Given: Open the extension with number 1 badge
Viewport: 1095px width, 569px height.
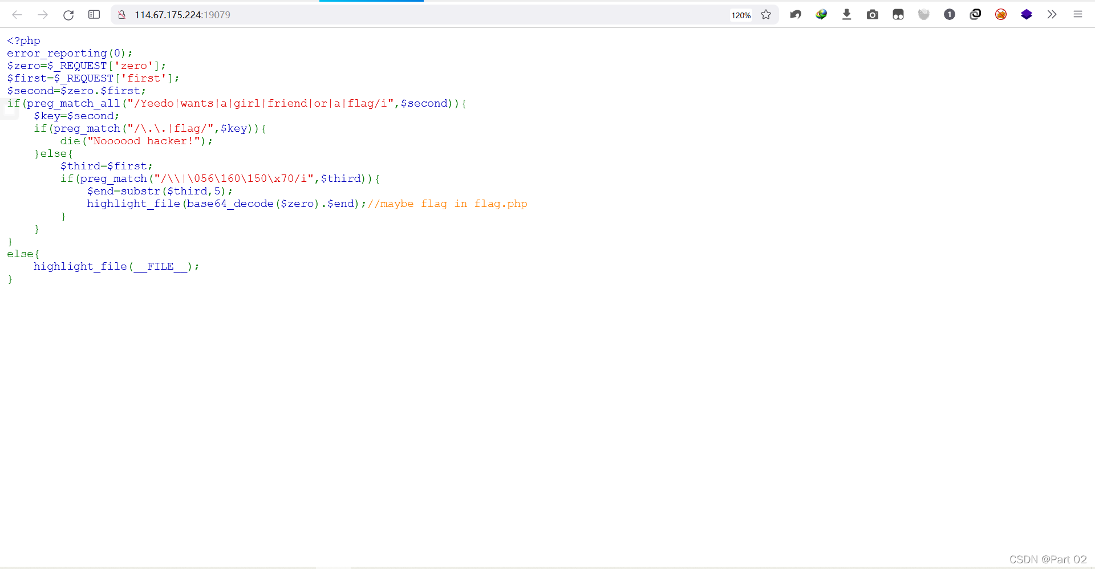Looking at the screenshot, I should (950, 15).
